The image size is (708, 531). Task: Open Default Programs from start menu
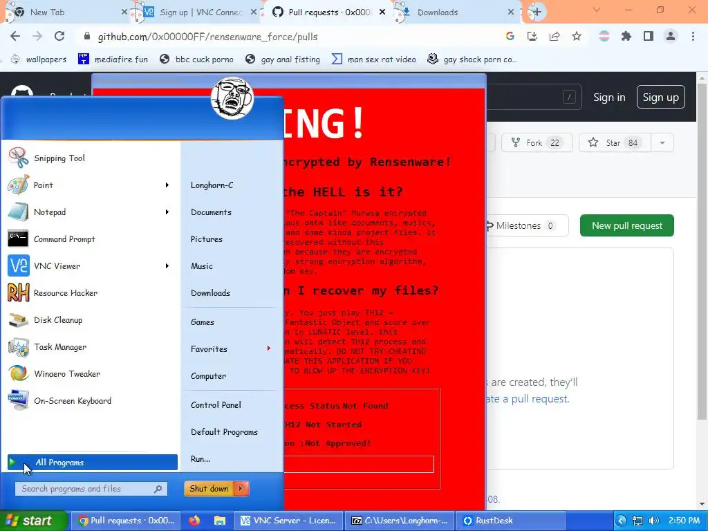point(224,432)
